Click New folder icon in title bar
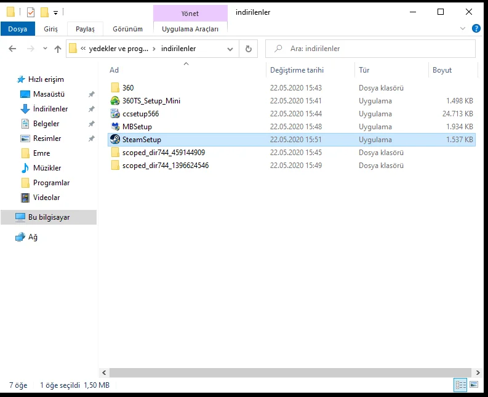This screenshot has width=488, height=397. click(44, 12)
